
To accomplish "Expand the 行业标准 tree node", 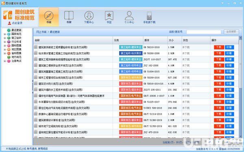I will [x=4, y=42].
